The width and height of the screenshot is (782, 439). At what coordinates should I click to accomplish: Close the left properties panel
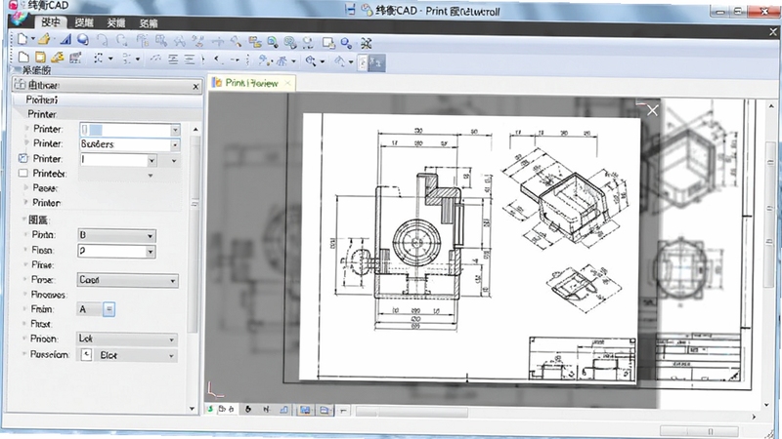coord(196,87)
